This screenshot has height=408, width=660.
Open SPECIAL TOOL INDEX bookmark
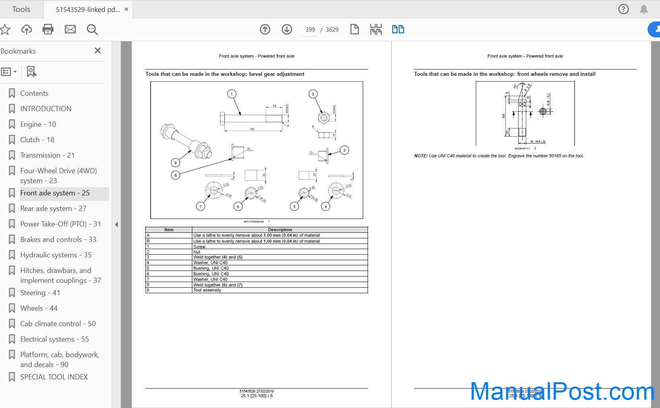[54, 377]
